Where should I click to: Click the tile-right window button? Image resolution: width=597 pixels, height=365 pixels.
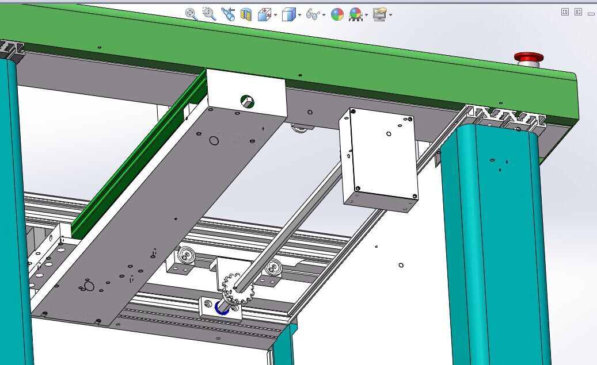click(578, 12)
